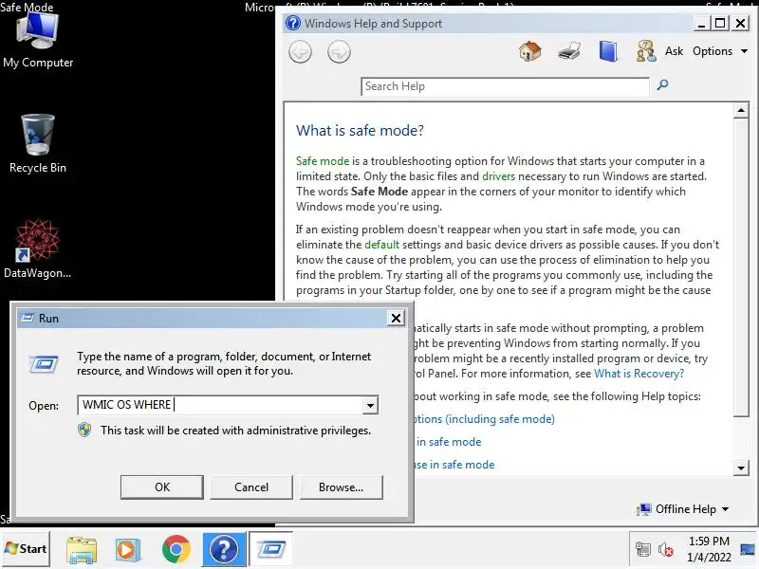Open the What is Recovery? link

(x=639, y=374)
